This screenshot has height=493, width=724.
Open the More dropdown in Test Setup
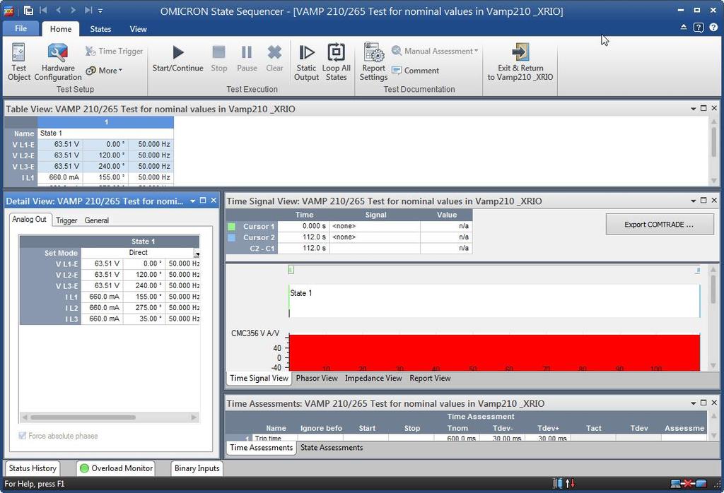tap(105, 71)
